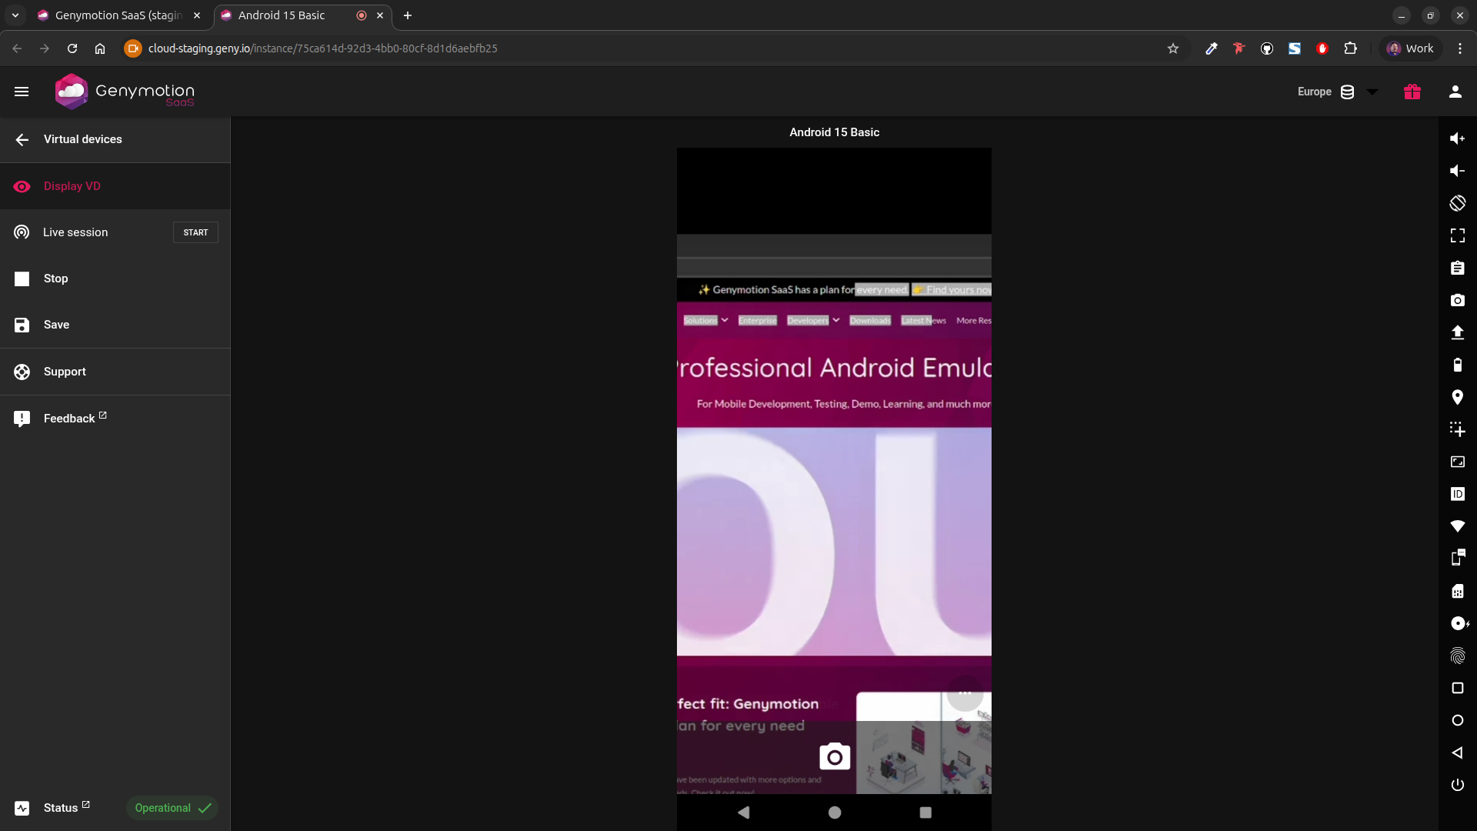Click Enterprise link in device webpage

pyautogui.click(x=758, y=321)
